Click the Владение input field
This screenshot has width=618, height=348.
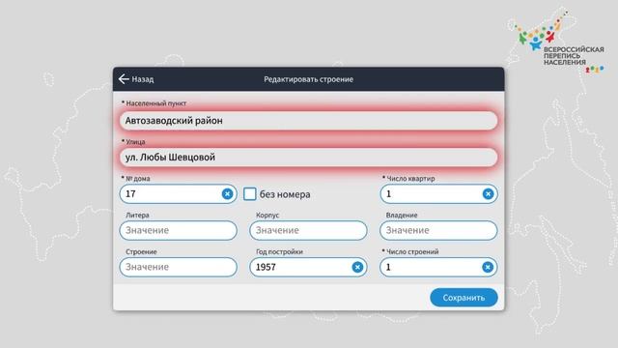point(438,230)
